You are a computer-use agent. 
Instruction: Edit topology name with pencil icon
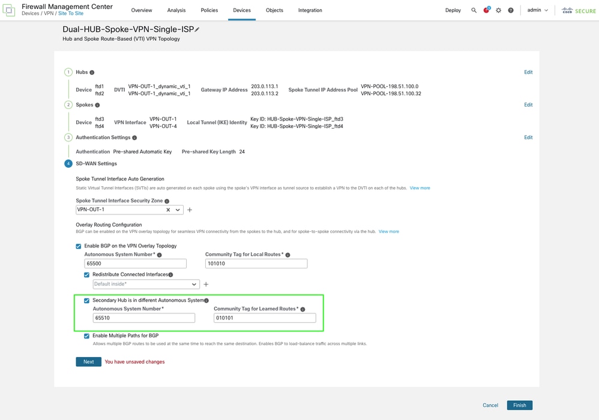(x=197, y=29)
